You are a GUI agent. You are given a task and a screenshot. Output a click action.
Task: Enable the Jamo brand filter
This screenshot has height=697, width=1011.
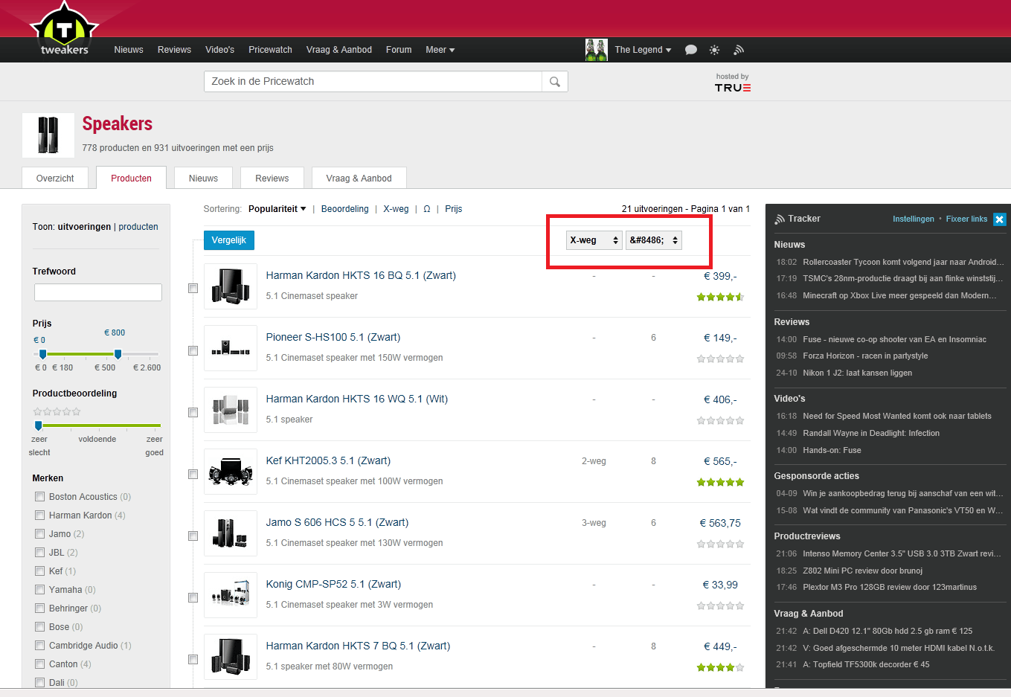(x=40, y=533)
